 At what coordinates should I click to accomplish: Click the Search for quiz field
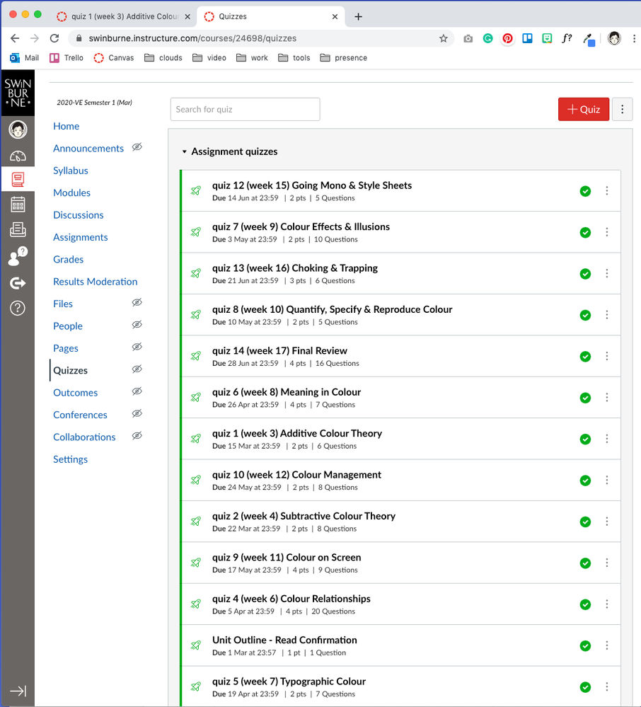pyautogui.click(x=245, y=109)
